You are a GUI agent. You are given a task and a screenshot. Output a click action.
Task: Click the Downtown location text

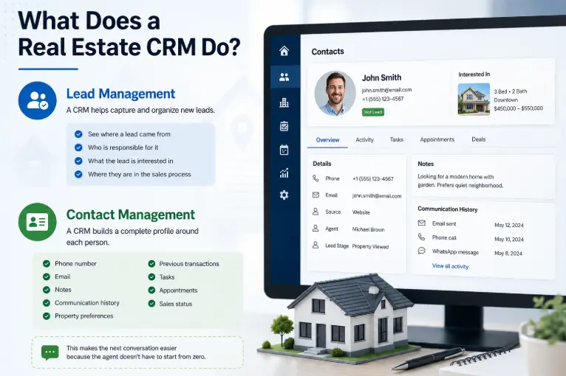(x=505, y=100)
